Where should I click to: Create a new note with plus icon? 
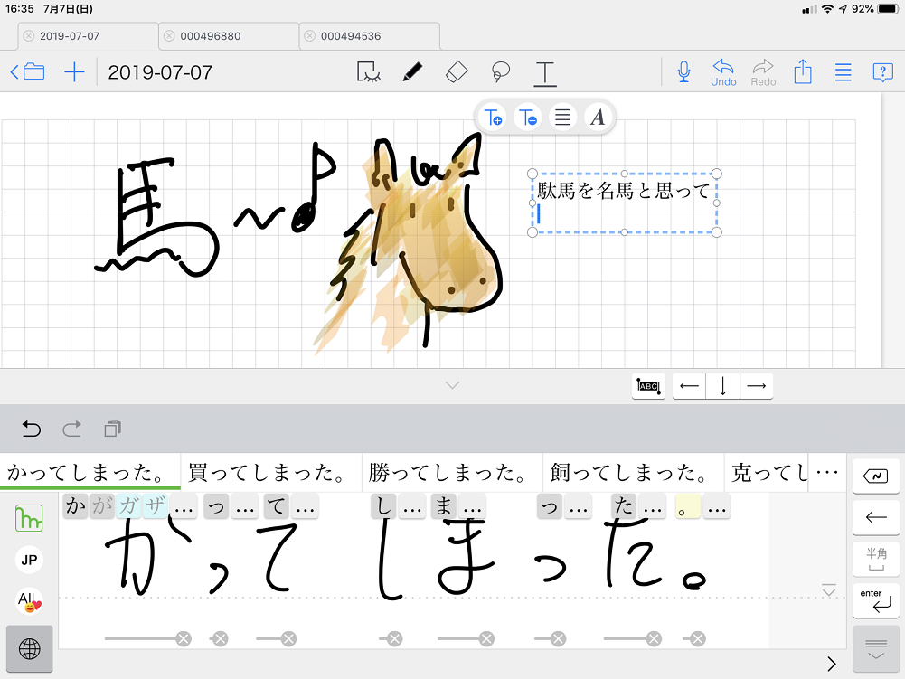click(x=74, y=72)
